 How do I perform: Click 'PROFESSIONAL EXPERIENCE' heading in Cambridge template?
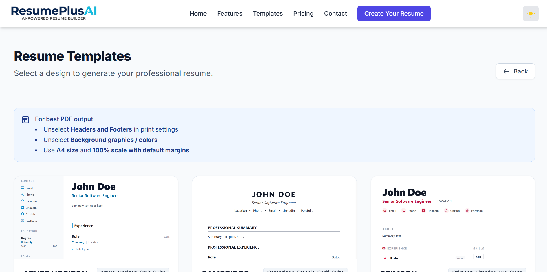pos(234,247)
